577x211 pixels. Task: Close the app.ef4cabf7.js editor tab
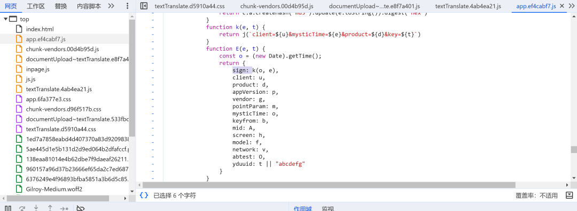562,6
